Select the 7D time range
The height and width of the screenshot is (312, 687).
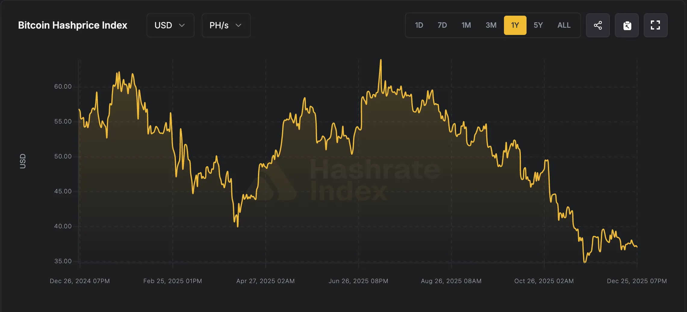pos(442,25)
